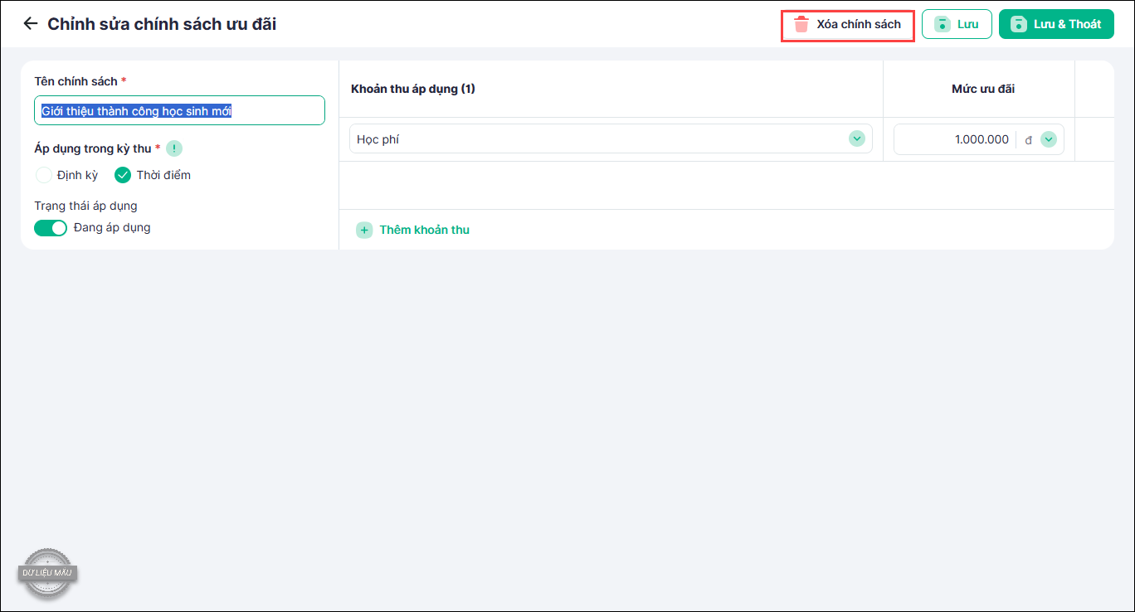Click the Lưu & Thoát button
Image resolution: width=1135 pixels, height=612 pixels.
(x=1056, y=24)
